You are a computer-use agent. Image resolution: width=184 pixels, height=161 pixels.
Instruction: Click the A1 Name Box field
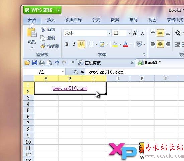pos(42,72)
